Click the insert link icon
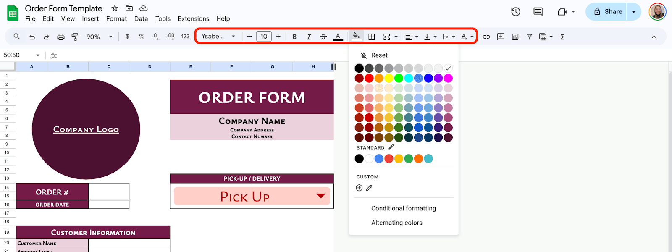 point(486,37)
